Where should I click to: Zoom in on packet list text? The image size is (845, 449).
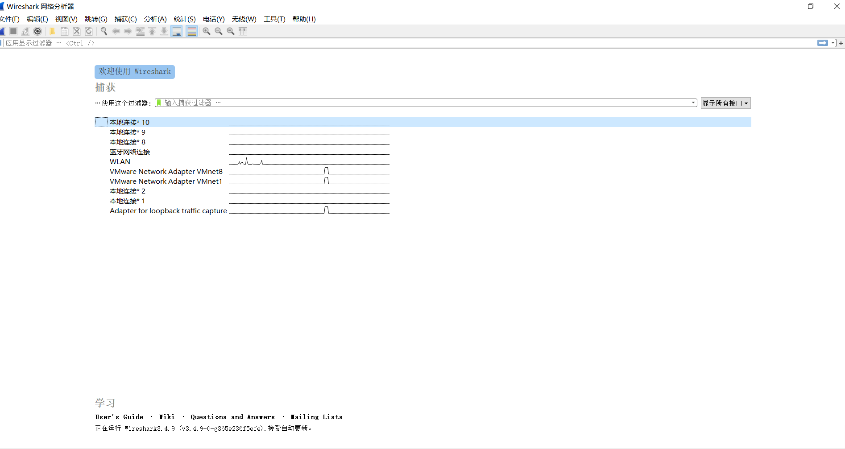[x=206, y=31]
